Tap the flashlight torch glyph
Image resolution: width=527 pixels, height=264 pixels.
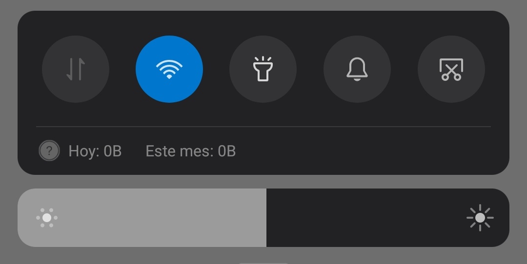click(x=263, y=69)
